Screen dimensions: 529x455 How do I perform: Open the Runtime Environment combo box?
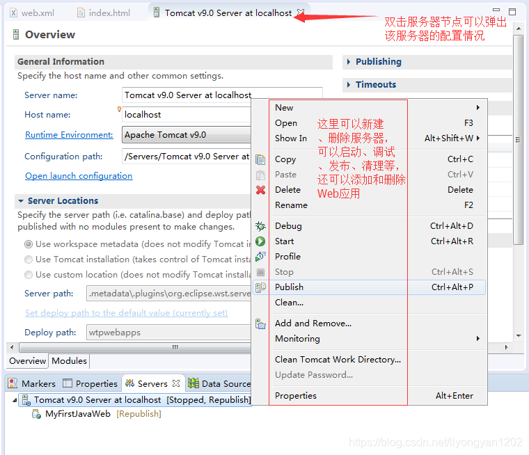pos(187,135)
